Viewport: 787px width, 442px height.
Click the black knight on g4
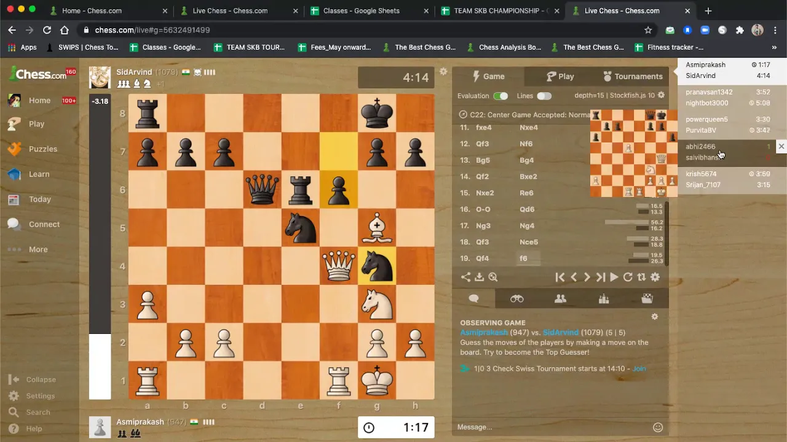tap(377, 266)
